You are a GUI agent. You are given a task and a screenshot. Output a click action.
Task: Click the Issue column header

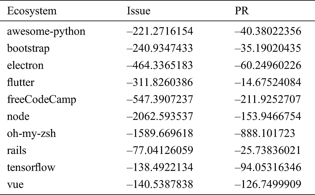point(138,11)
